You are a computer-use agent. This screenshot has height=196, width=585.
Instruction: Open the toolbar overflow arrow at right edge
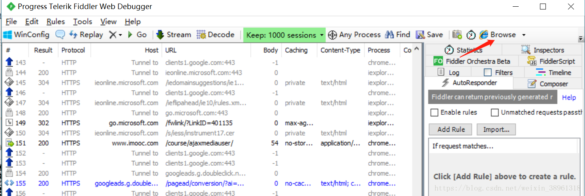click(x=581, y=39)
